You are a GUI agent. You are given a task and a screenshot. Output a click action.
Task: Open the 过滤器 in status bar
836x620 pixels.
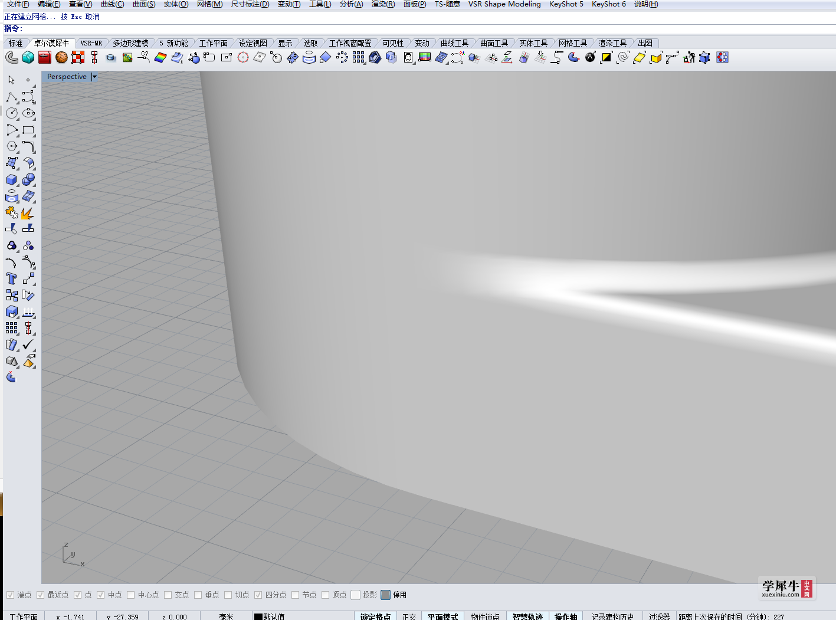coord(659,616)
